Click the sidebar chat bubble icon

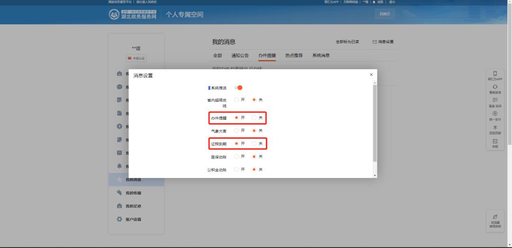coord(119,87)
